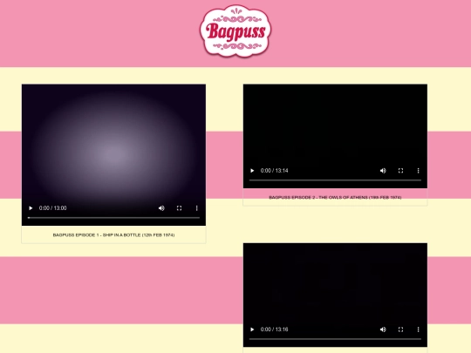Viewport: 471px width, 353px height.
Task: Open more options menu on Episode 1 video
Action: (197, 208)
